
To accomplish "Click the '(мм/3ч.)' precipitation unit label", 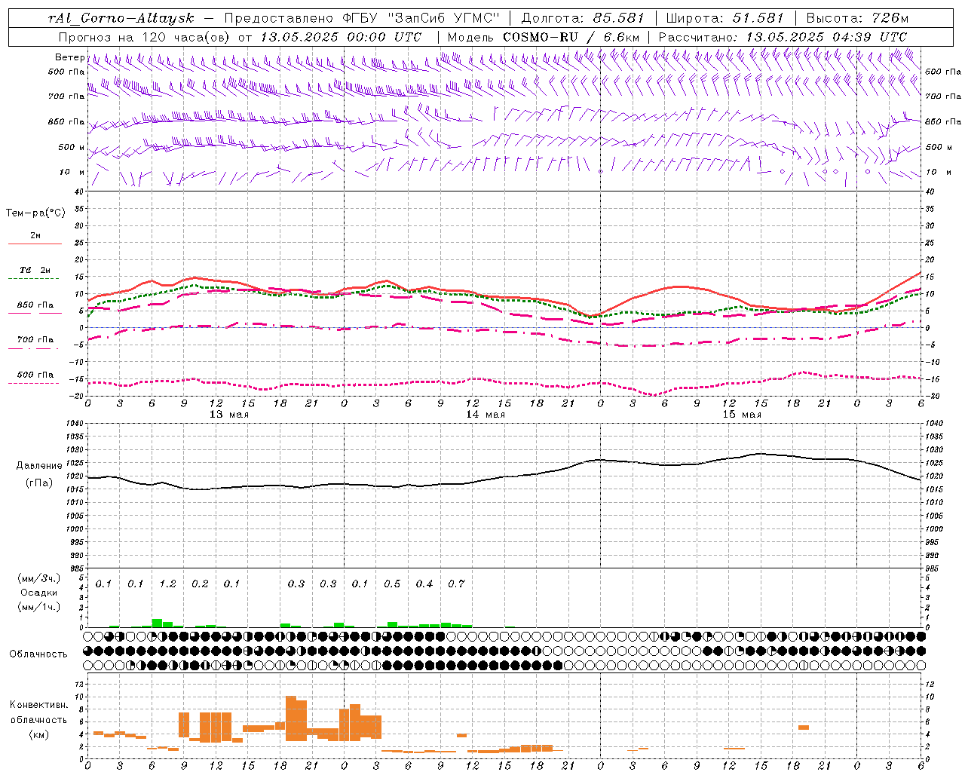I will pyautogui.click(x=38, y=578).
